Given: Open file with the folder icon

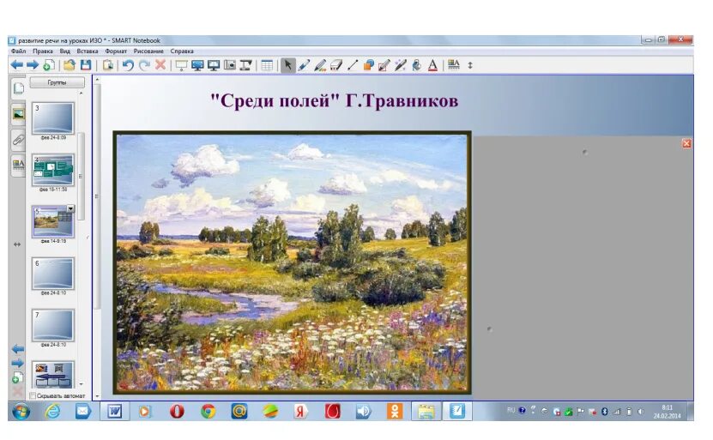Looking at the screenshot, I should (x=69, y=65).
